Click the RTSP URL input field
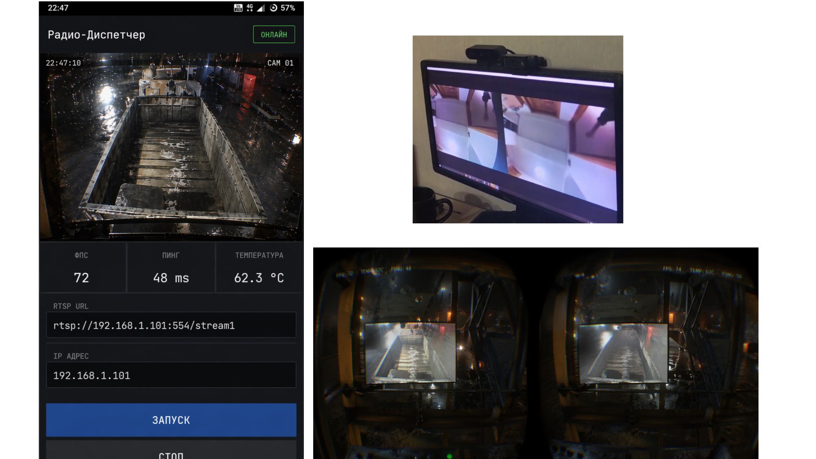This screenshot has width=816, height=459. pos(171,325)
